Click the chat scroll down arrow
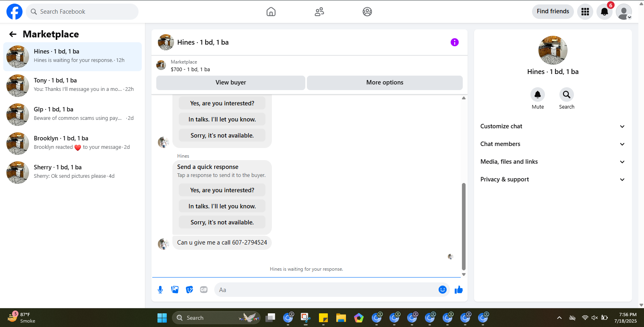This screenshot has height=327, width=644. [464, 274]
